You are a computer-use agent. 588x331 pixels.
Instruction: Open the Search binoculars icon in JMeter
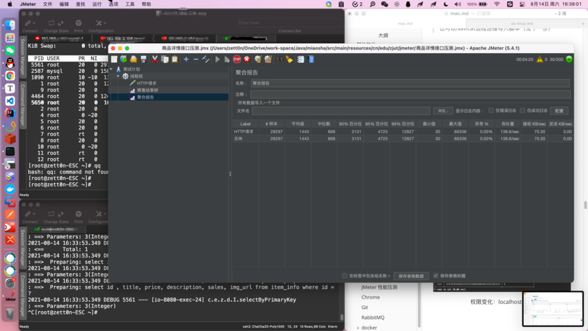pyautogui.click(x=279, y=60)
